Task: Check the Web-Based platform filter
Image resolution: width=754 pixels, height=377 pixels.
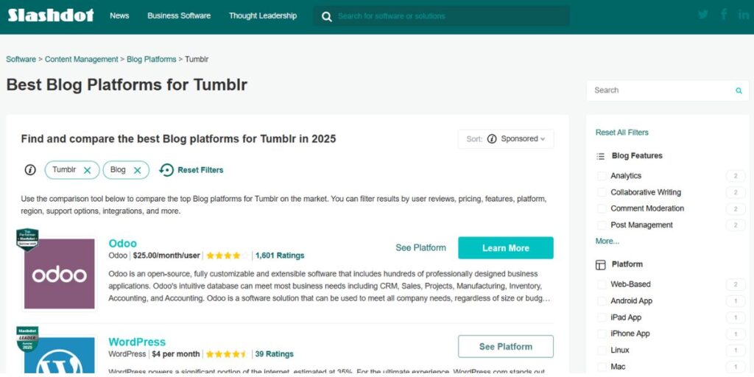Action: pyautogui.click(x=602, y=285)
